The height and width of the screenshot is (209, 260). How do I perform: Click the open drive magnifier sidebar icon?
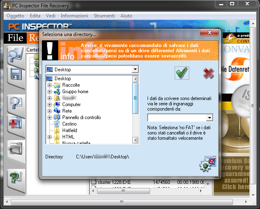coord(16,55)
